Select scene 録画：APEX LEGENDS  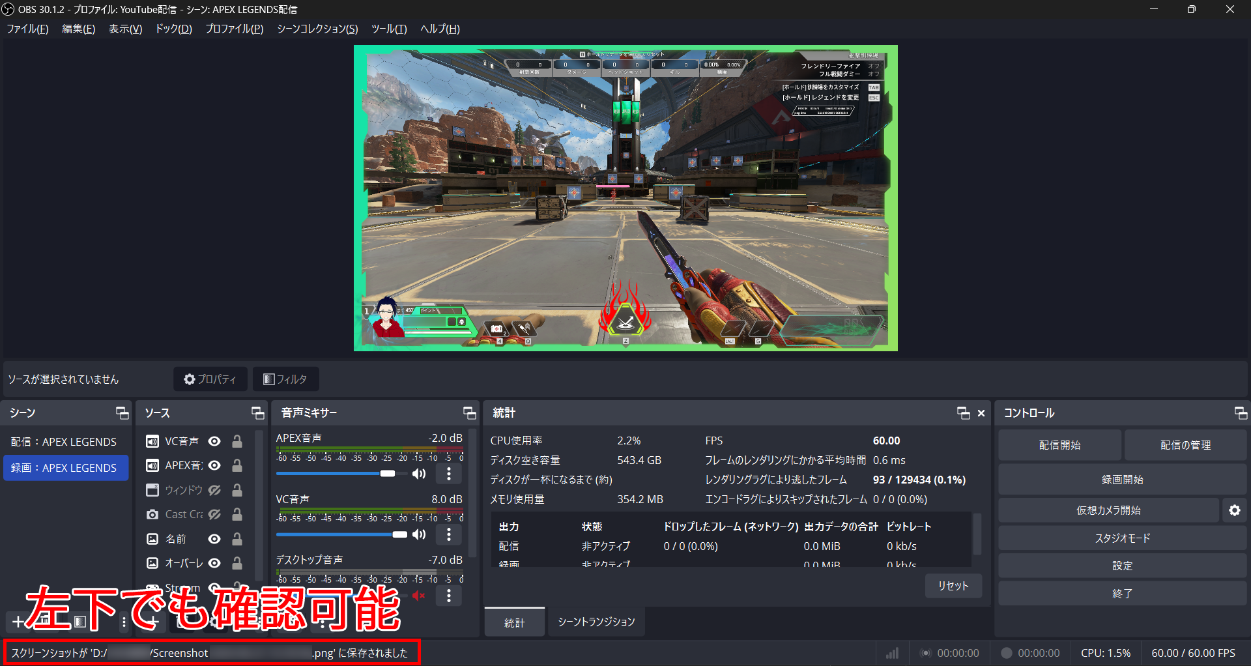coord(66,468)
